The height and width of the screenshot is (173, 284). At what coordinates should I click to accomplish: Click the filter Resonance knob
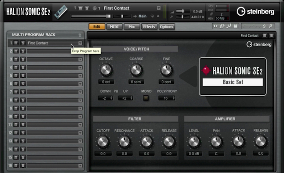pyautogui.click(x=124, y=142)
